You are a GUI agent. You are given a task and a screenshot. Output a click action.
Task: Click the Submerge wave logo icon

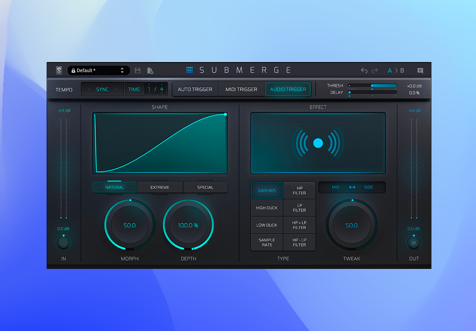coord(189,70)
